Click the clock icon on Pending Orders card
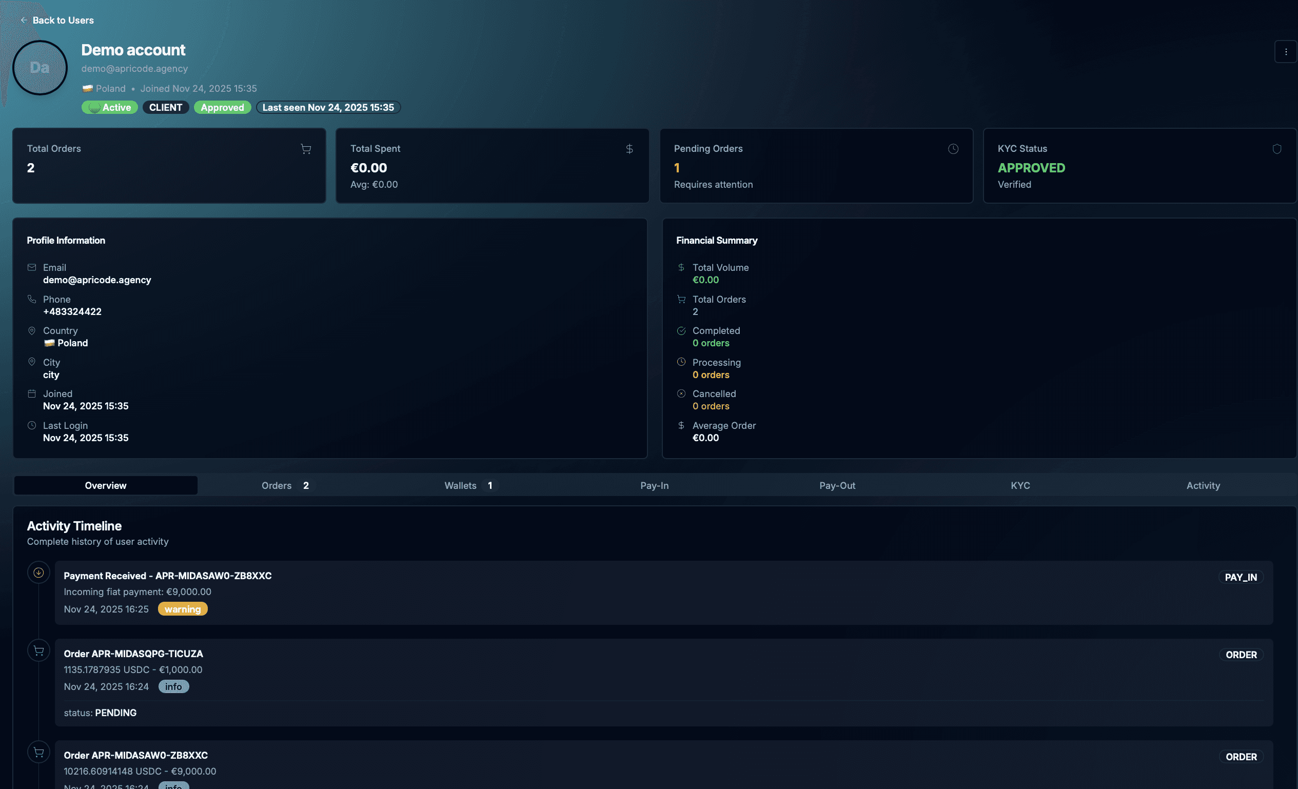Screen dimensions: 1298x789 point(953,149)
